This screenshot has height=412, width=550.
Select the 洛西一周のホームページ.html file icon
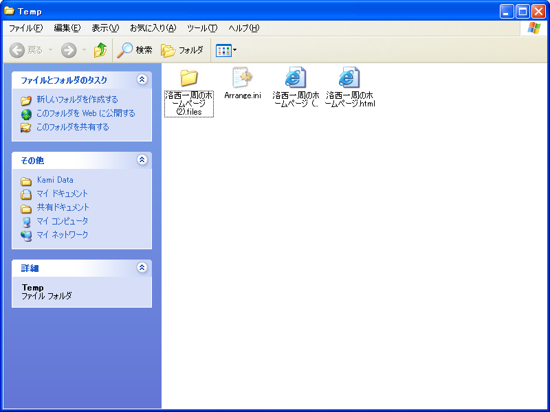point(349,78)
